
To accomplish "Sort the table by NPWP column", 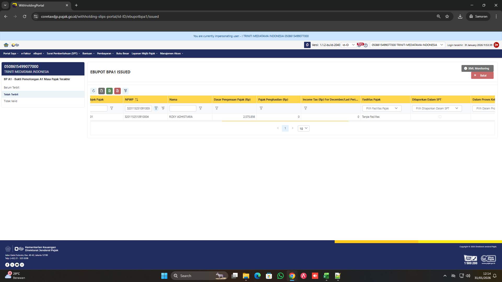I will pos(136,99).
